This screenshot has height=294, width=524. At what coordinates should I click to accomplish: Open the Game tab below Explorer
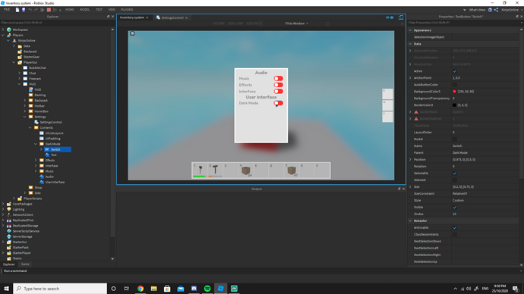pyautogui.click(x=25, y=264)
